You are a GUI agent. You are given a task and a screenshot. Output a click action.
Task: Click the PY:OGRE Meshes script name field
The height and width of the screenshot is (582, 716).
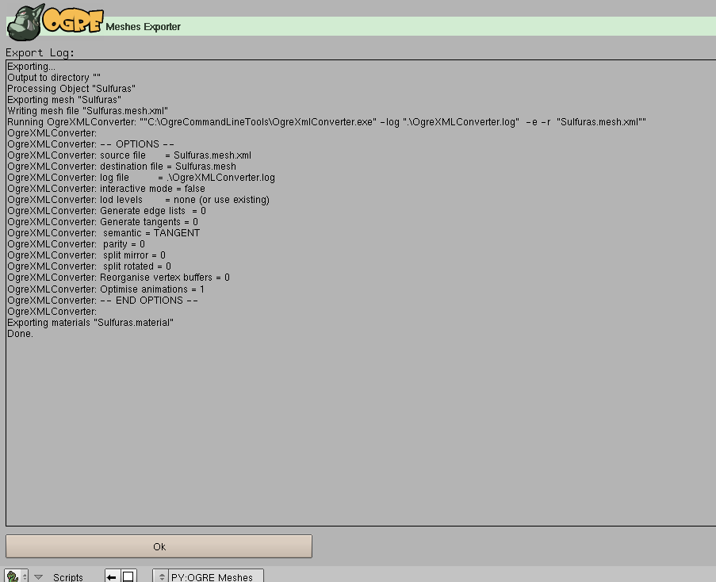(216, 577)
